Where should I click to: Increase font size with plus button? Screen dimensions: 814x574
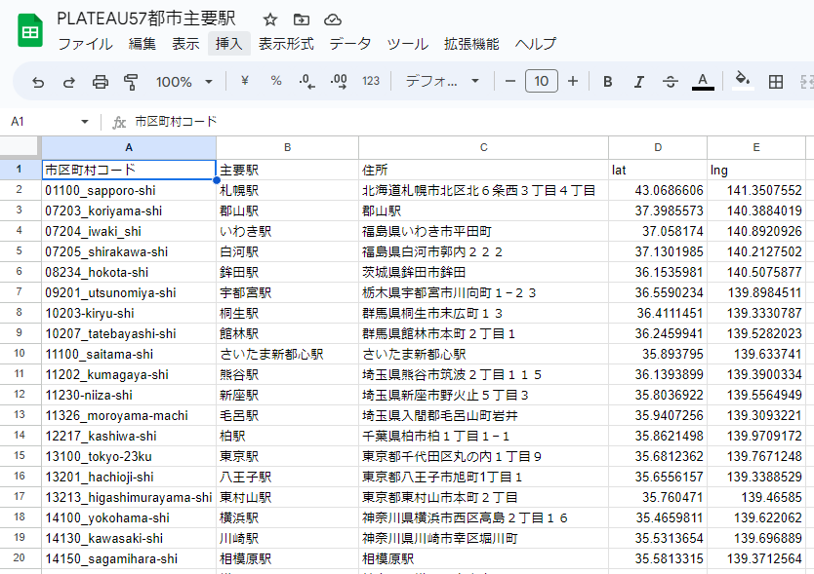[573, 83]
